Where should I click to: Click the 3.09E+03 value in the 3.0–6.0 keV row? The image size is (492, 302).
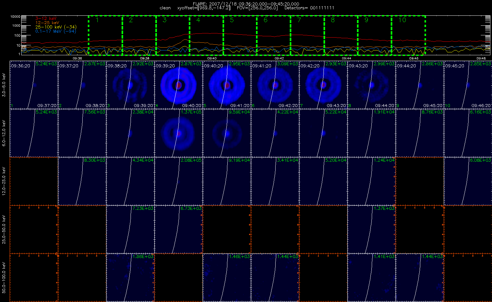pyautogui.click(x=287, y=64)
